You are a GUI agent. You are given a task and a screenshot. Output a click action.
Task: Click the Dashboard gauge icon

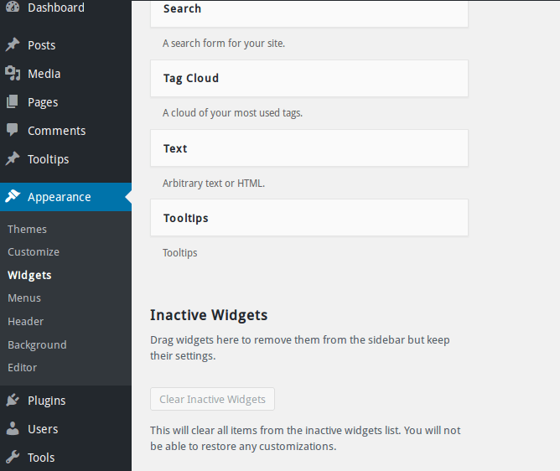click(x=13, y=8)
